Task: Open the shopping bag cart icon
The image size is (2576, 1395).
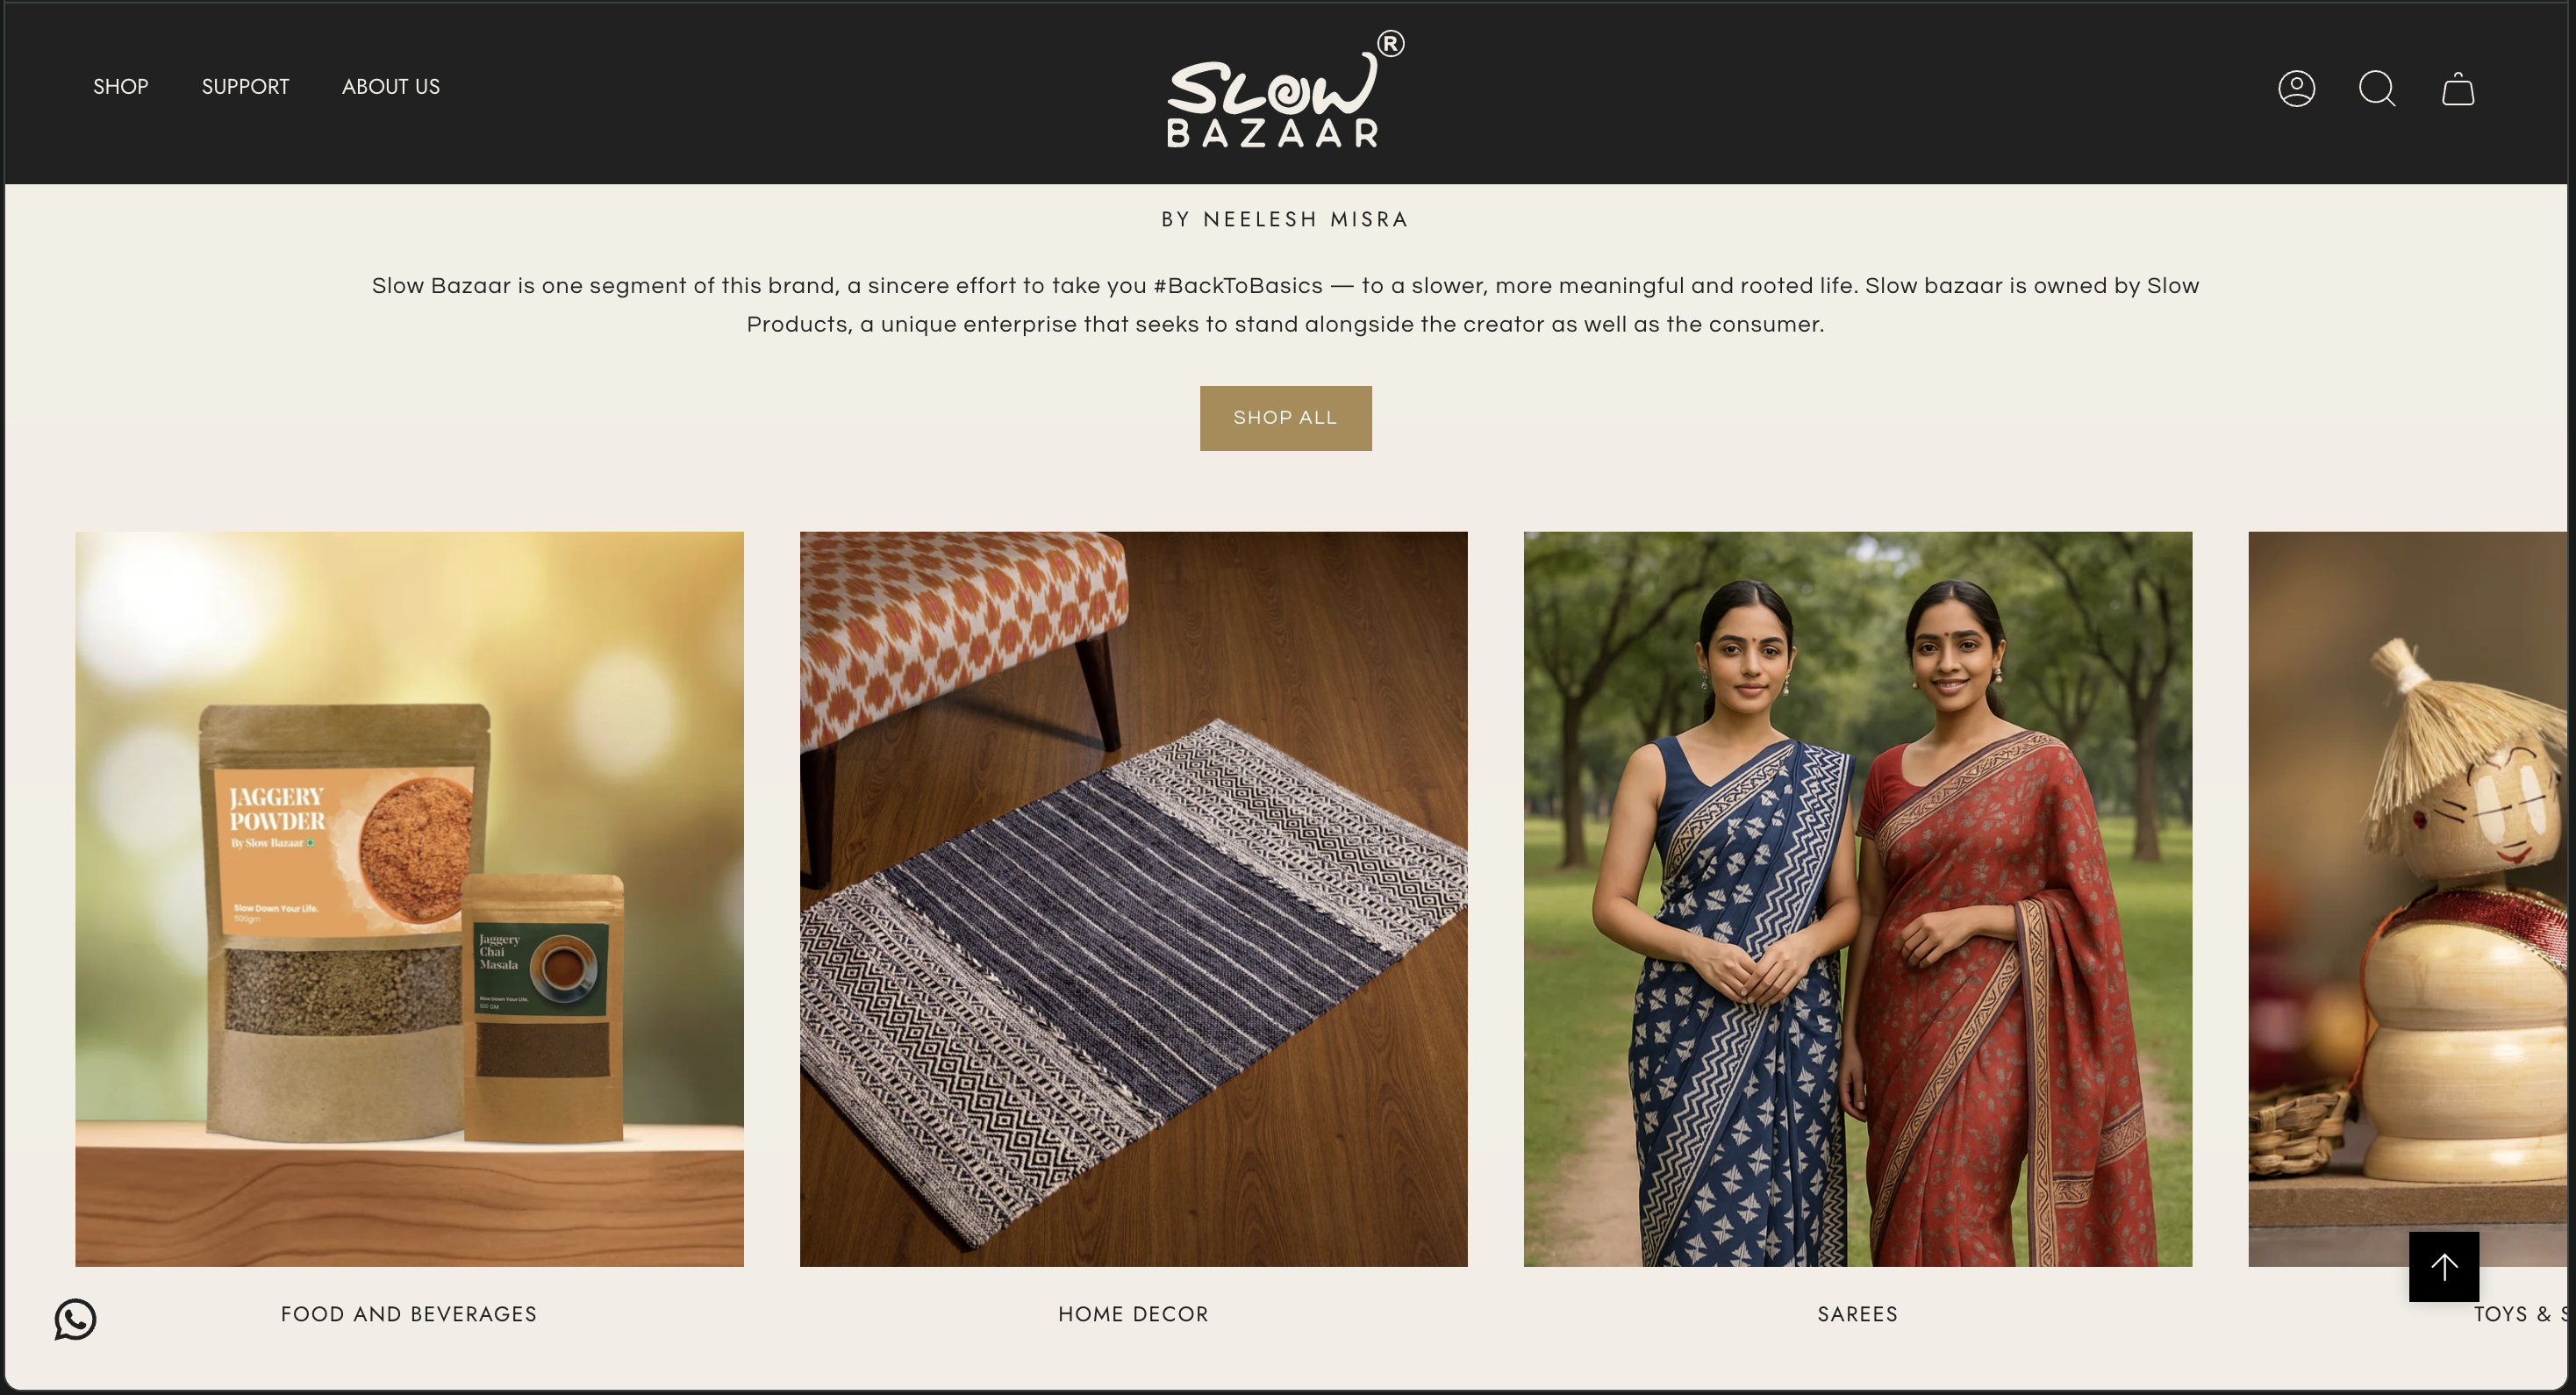Action: [2458, 89]
